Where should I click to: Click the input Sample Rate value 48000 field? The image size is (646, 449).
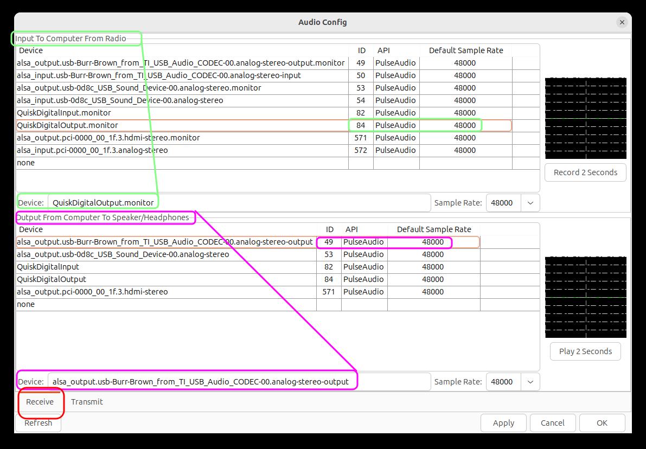point(503,203)
